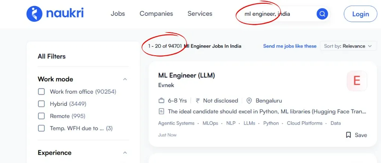This screenshot has width=381, height=163.
Task: Click the Naukri logo icon
Action: click(35, 14)
